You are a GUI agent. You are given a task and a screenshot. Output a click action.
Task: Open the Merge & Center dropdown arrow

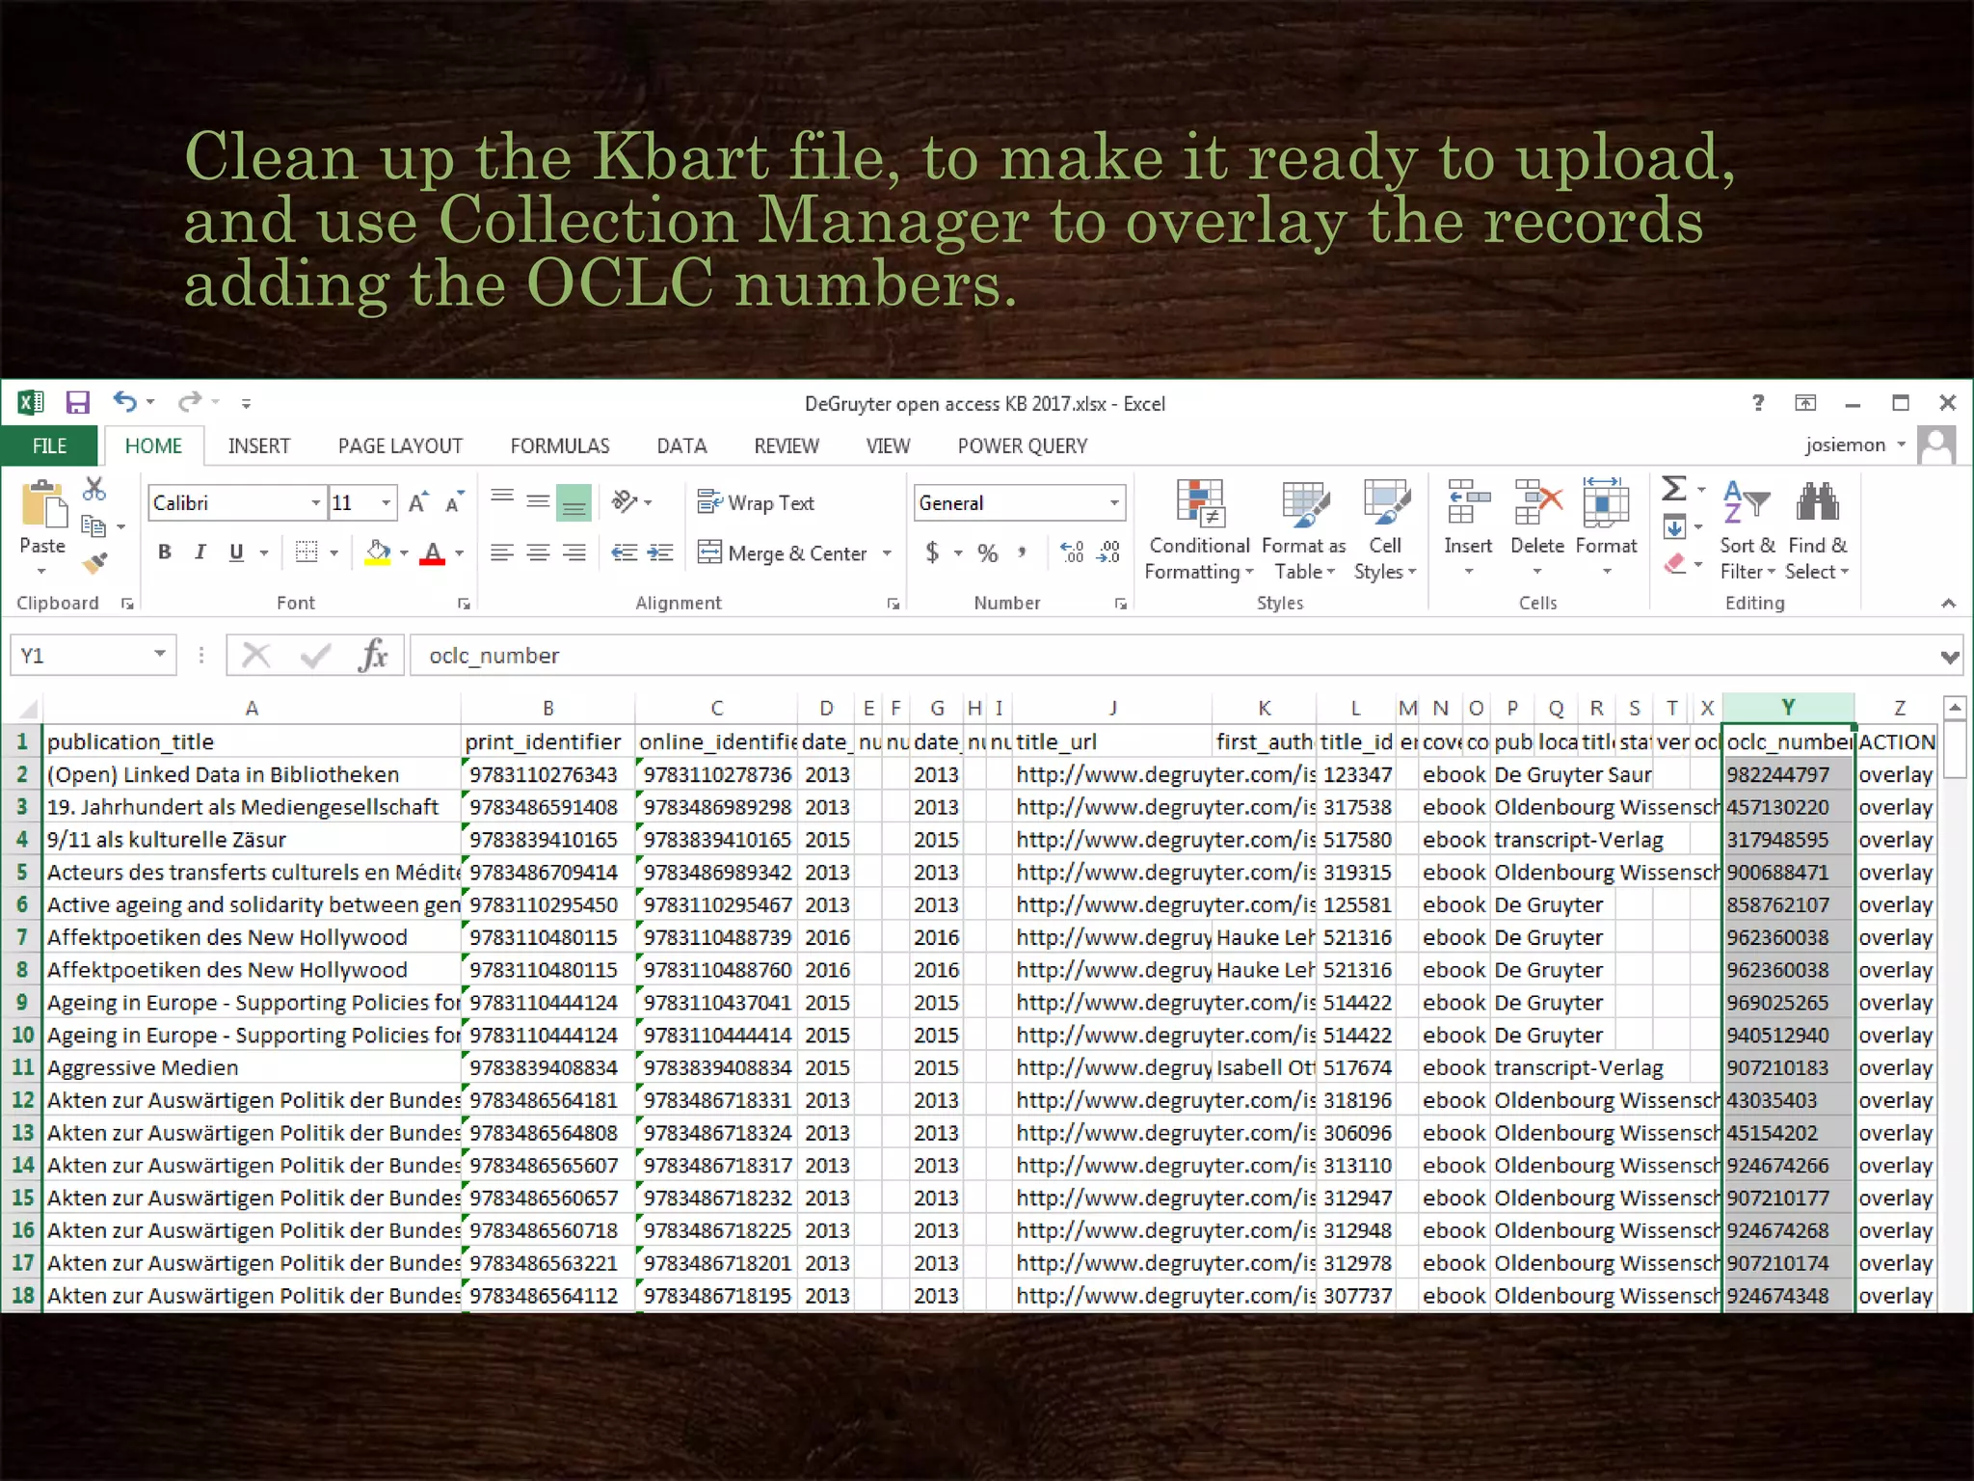click(x=887, y=553)
